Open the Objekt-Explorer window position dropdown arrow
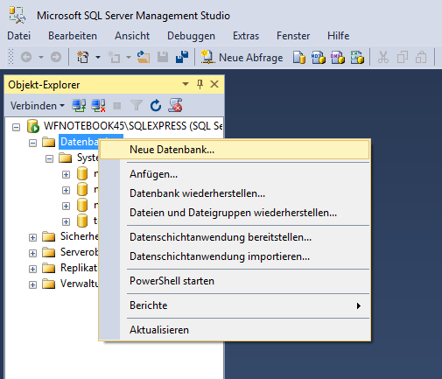This screenshot has width=442, height=379. pos(186,84)
